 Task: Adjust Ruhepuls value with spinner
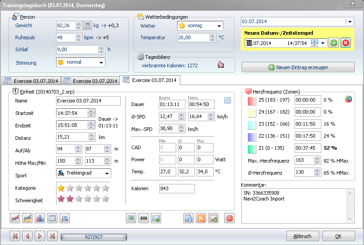click(x=79, y=37)
